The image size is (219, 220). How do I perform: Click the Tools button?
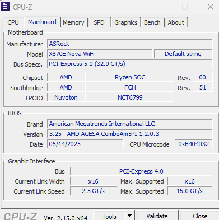pyautogui.click(x=109, y=216)
